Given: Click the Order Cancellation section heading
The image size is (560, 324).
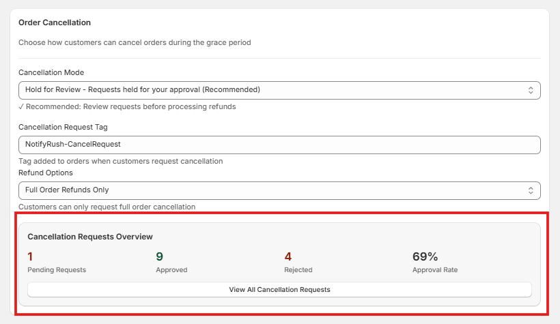Looking at the screenshot, I should [x=55, y=23].
